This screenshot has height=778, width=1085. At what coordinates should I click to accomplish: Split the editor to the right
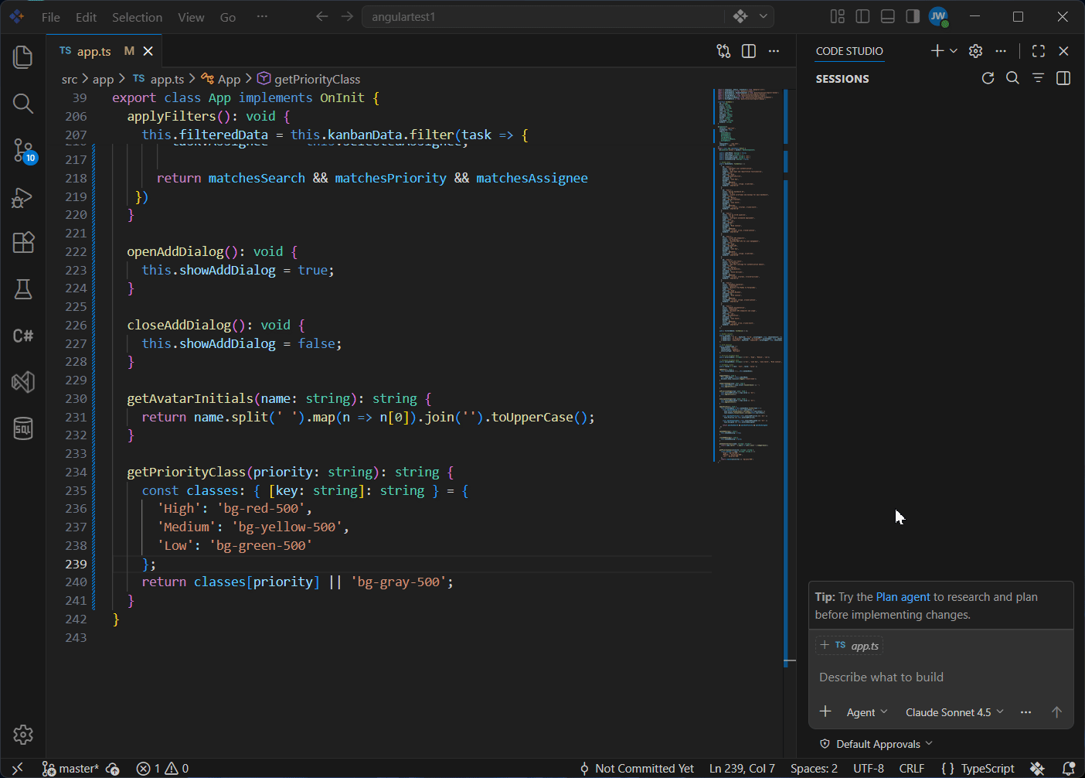749,51
